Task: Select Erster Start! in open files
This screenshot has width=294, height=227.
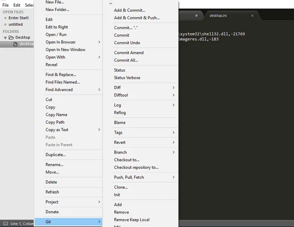Action: pos(19,18)
